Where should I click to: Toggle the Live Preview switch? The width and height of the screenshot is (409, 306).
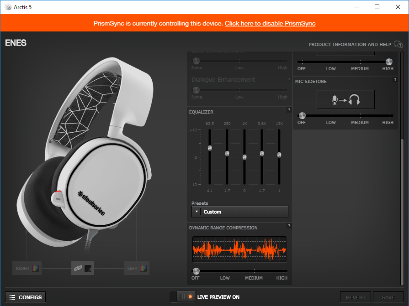point(182,297)
